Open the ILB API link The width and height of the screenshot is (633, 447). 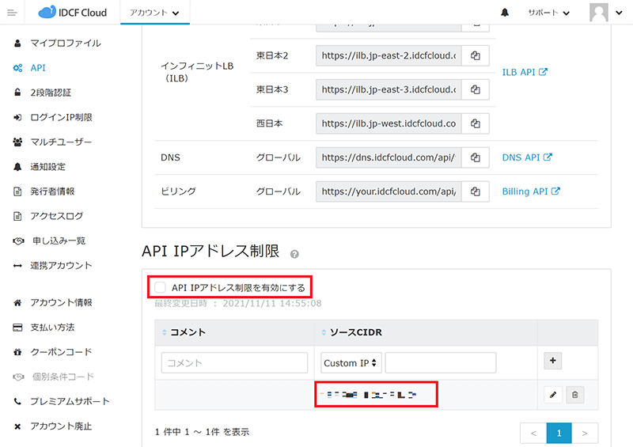[525, 72]
